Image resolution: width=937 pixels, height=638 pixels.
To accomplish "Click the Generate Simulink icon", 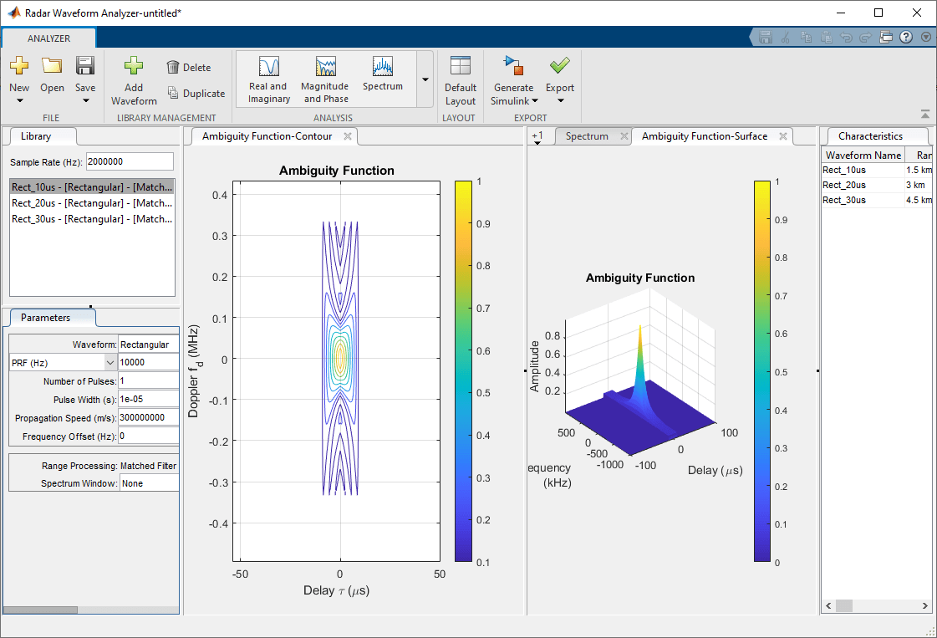I will click(x=513, y=67).
